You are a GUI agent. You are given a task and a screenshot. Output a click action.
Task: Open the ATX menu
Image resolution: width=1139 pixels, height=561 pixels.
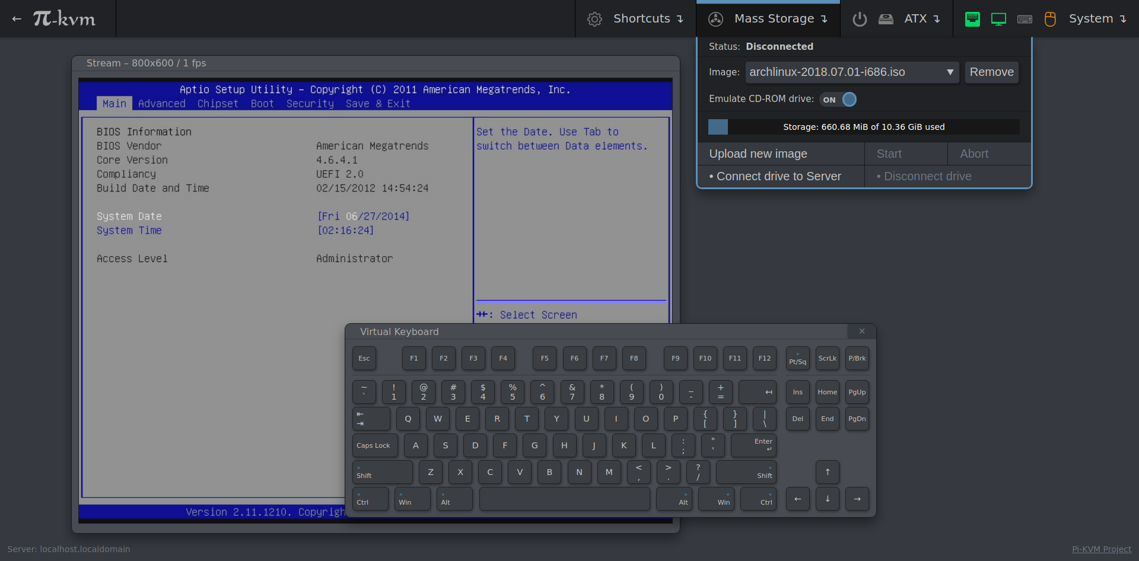click(x=922, y=19)
